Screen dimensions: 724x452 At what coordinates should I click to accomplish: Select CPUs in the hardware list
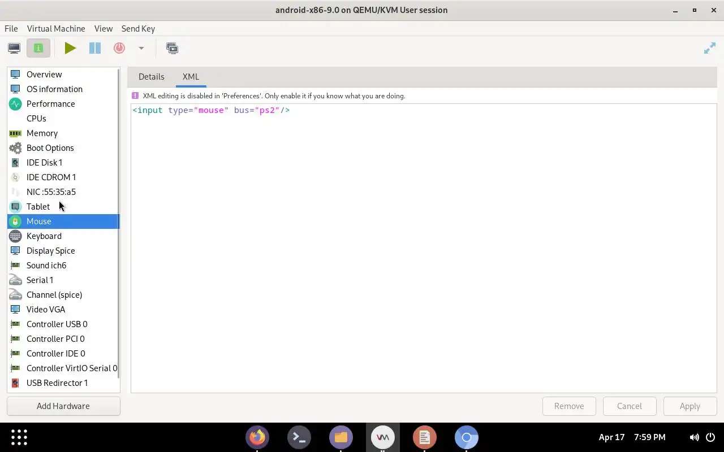(x=63, y=119)
